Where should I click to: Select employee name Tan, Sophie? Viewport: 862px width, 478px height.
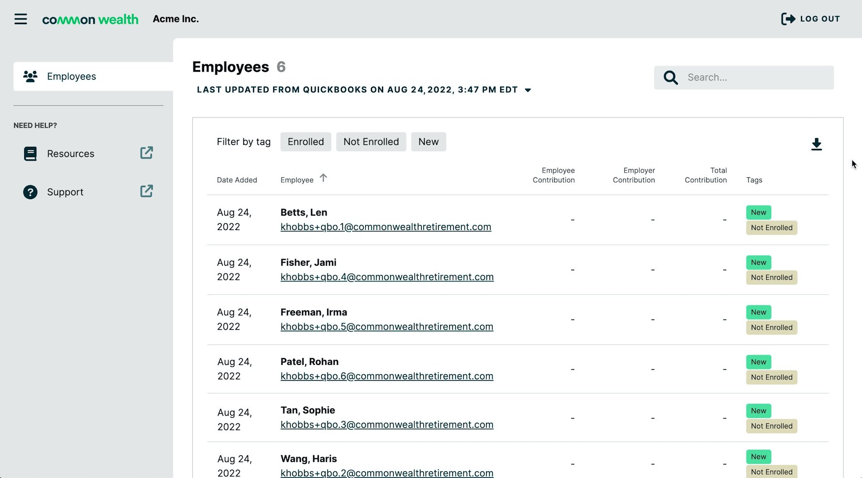[x=308, y=410]
